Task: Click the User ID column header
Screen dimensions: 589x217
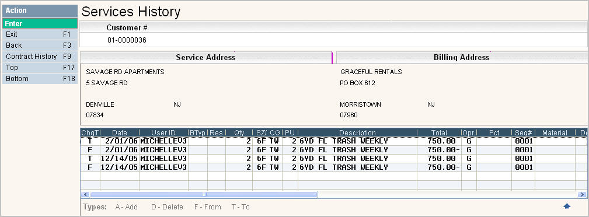Action: pos(163,133)
